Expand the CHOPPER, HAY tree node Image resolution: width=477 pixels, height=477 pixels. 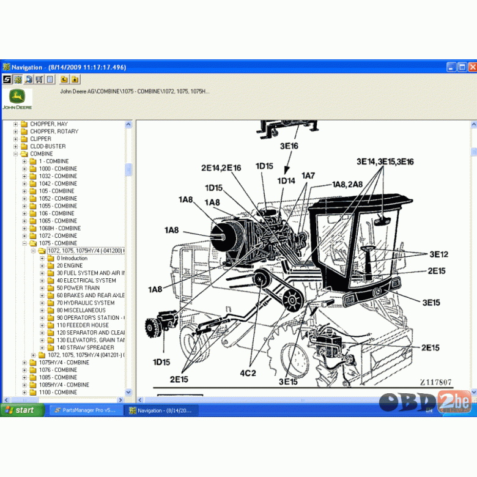[15, 124]
